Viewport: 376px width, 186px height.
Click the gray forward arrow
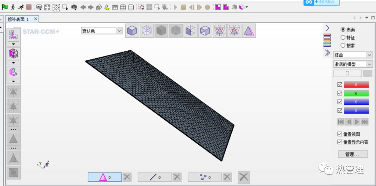[91, 7]
